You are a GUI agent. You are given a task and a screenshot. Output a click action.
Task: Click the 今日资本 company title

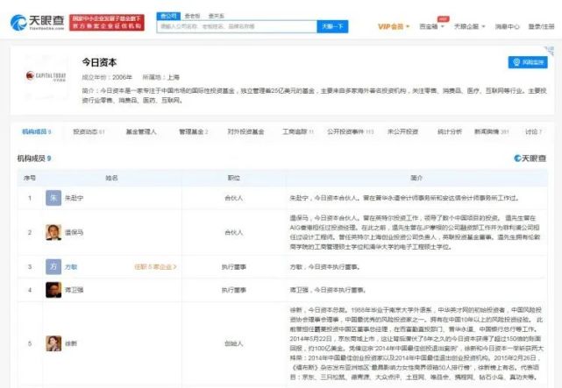99,62
